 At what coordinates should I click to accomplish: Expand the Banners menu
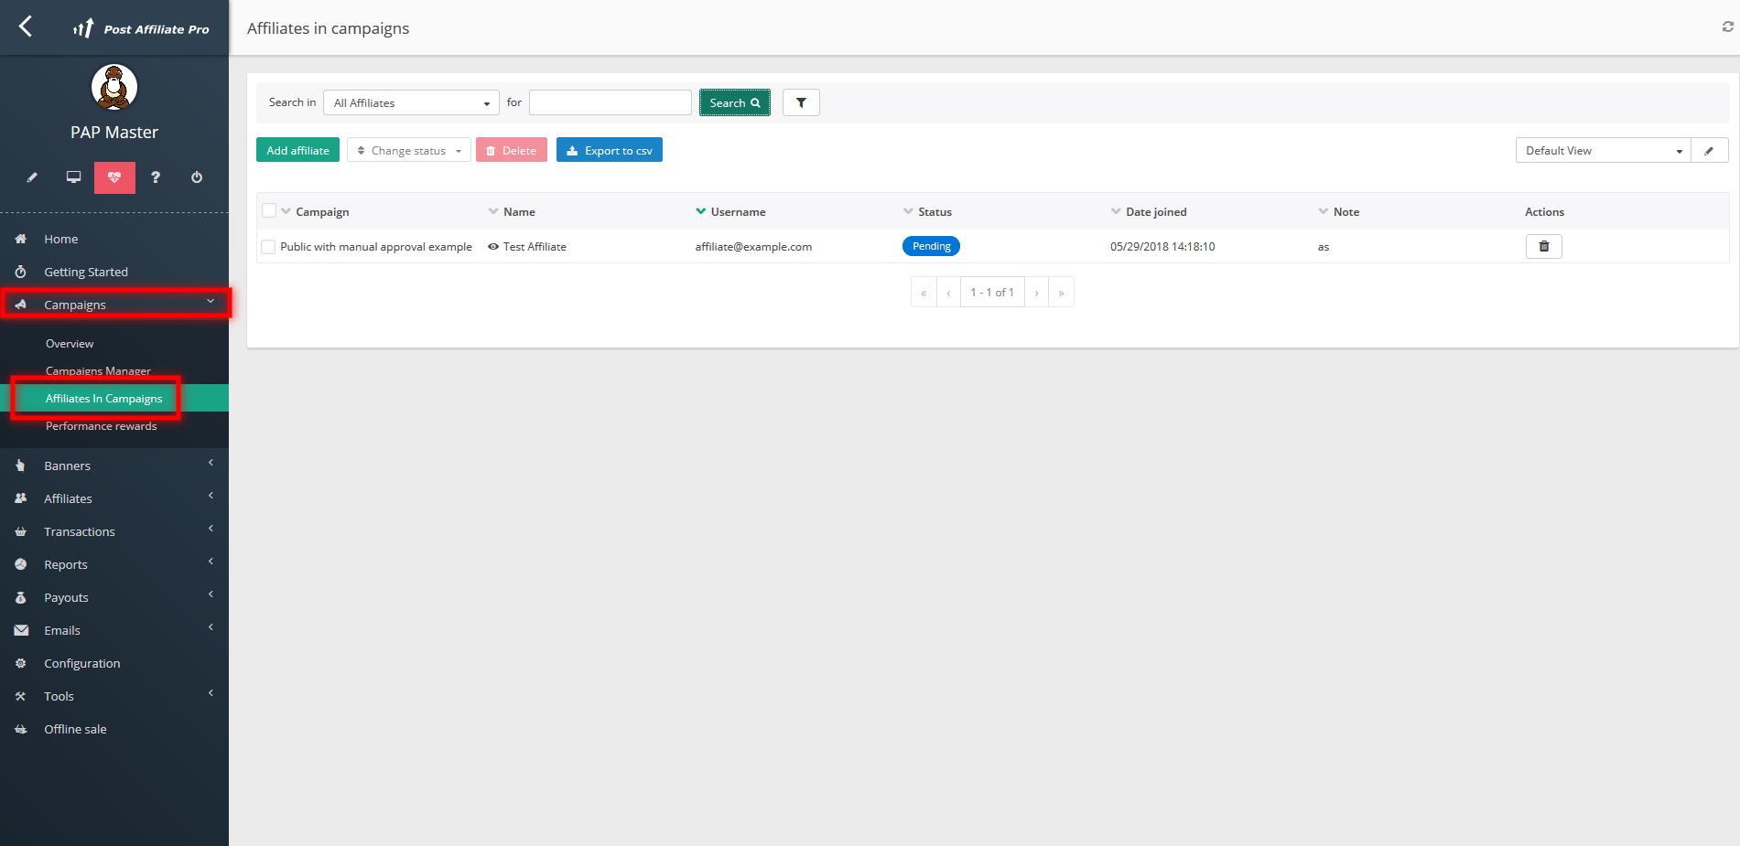point(114,466)
